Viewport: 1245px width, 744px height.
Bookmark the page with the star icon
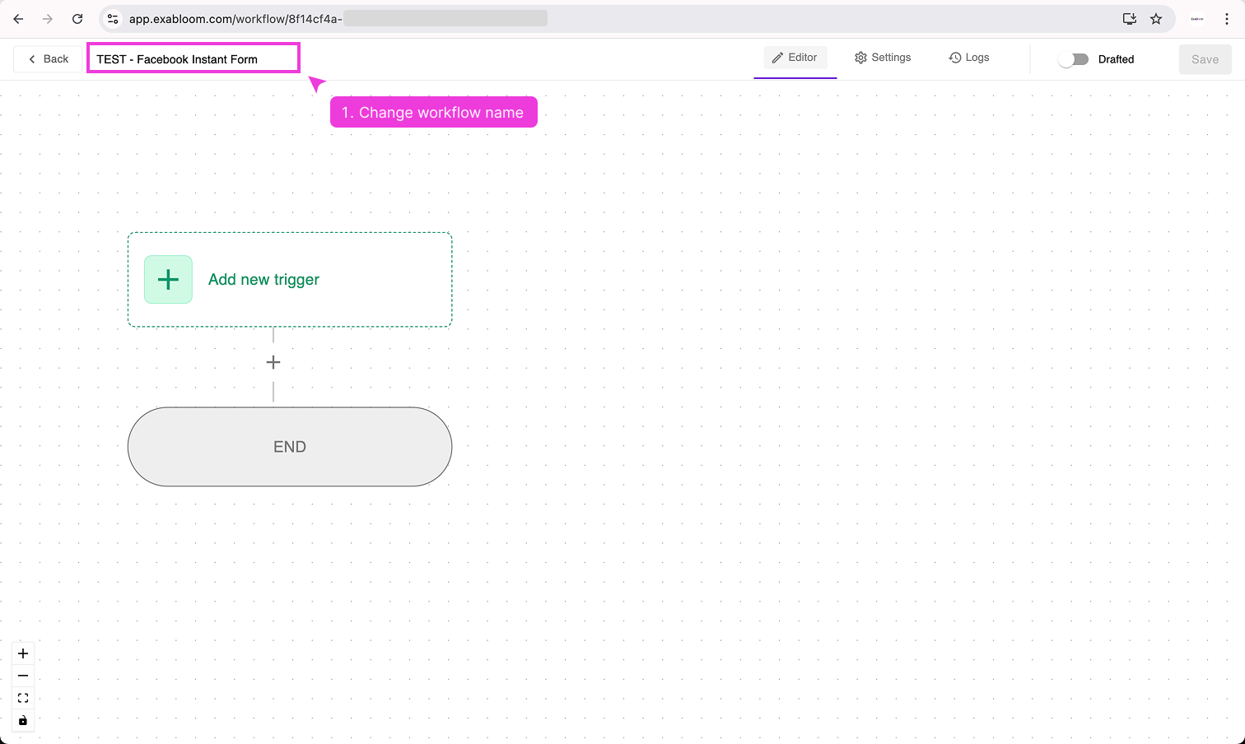(x=1156, y=18)
